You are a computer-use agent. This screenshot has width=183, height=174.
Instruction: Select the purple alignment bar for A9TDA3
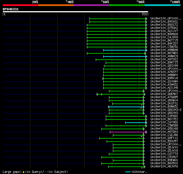click(x=128, y=132)
